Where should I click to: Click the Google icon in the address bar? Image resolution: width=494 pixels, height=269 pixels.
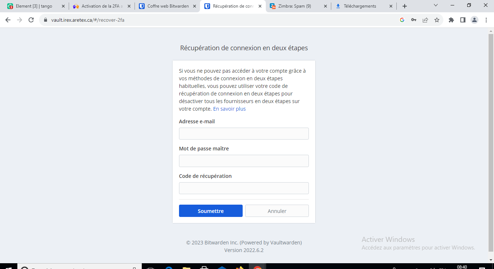coord(402,20)
